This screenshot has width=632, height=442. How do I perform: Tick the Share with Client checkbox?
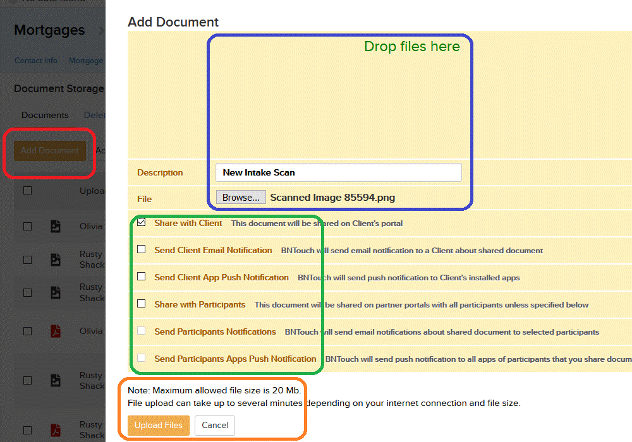pos(141,222)
